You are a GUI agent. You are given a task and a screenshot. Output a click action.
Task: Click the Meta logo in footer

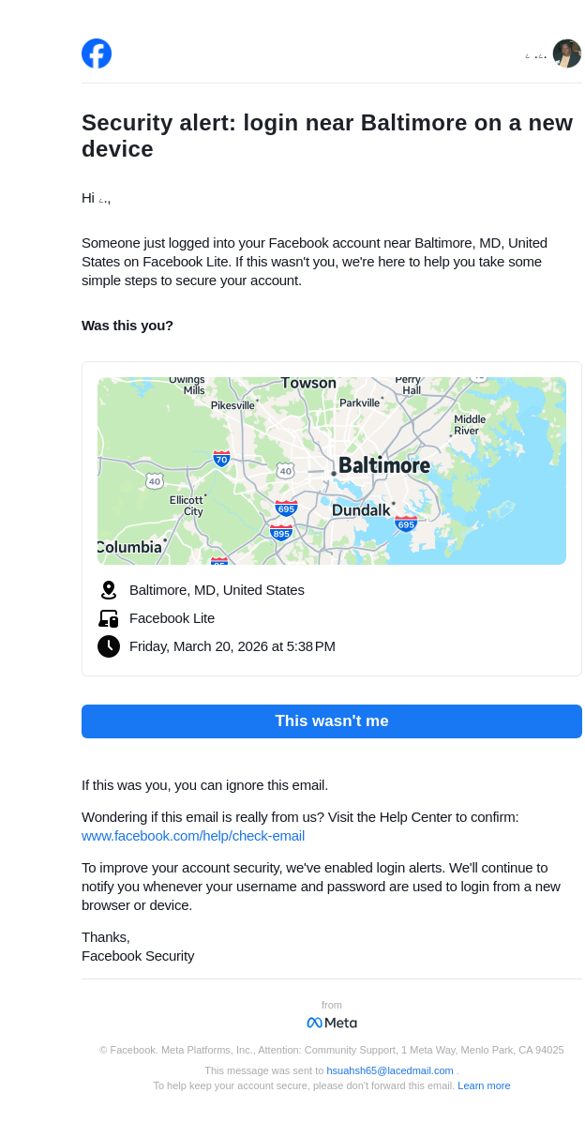(332, 1023)
